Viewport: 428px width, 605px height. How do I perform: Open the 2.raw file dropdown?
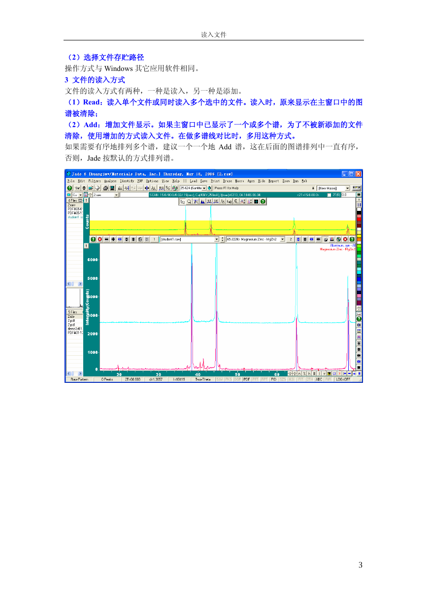pos(117,195)
